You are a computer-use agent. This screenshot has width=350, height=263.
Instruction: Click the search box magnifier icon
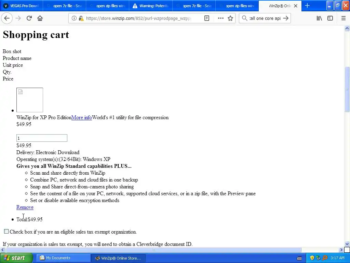[244, 18]
